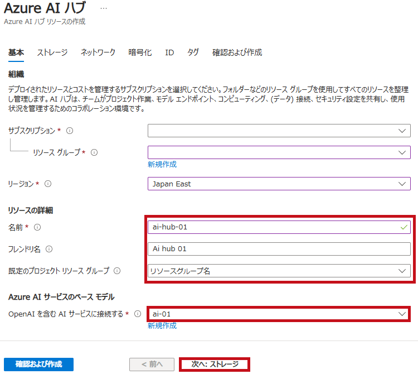Click the blue 確認および作成 button
The height and width of the screenshot is (374, 418).
[x=38, y=365]
